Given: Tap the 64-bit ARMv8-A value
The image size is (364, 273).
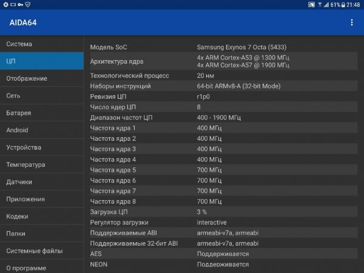Looking at the screenshot, I should pyautogui.click(x=238, y=86).
